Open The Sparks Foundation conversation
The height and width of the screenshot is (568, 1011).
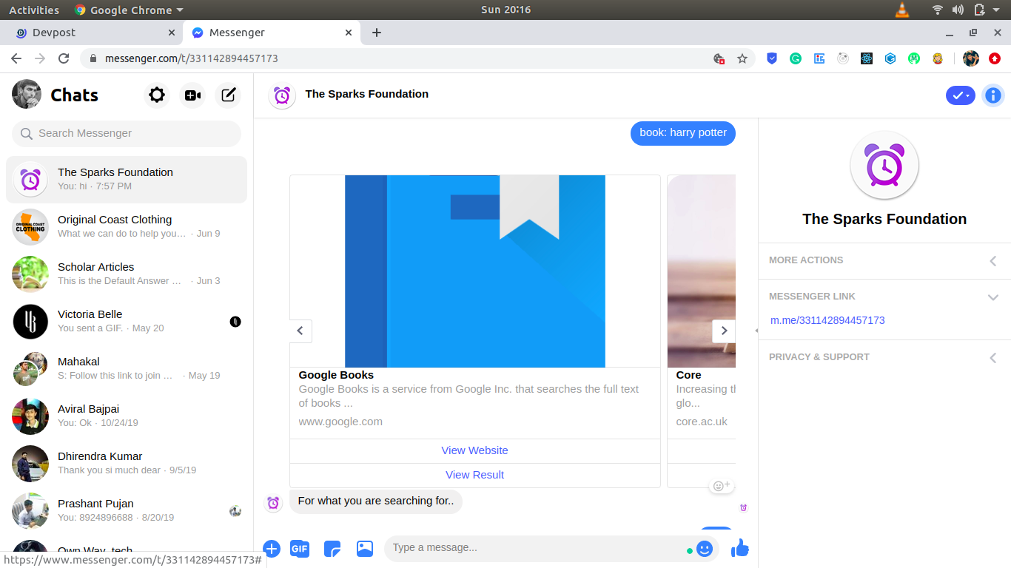coord(127,179)
